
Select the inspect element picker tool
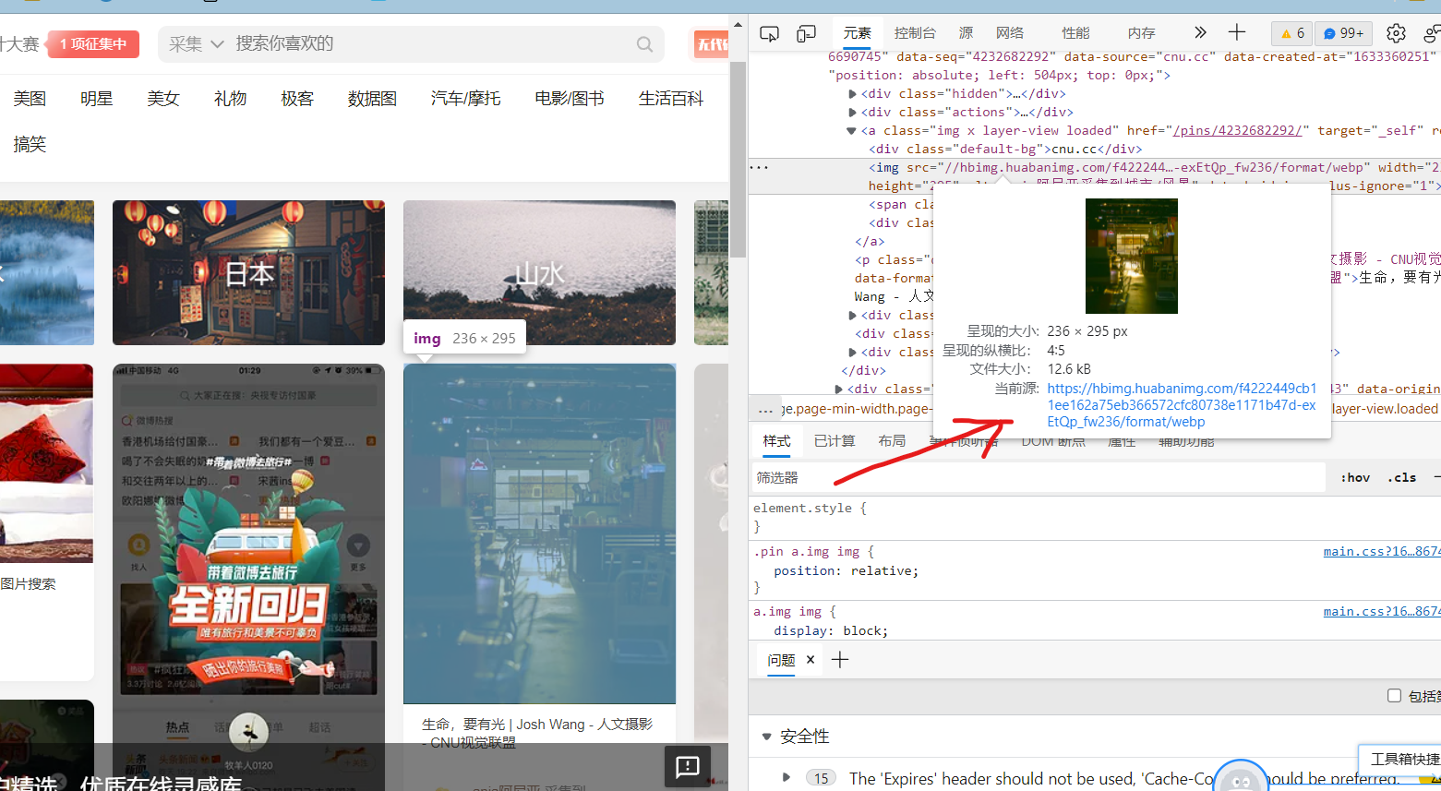[x=769, y=33]
